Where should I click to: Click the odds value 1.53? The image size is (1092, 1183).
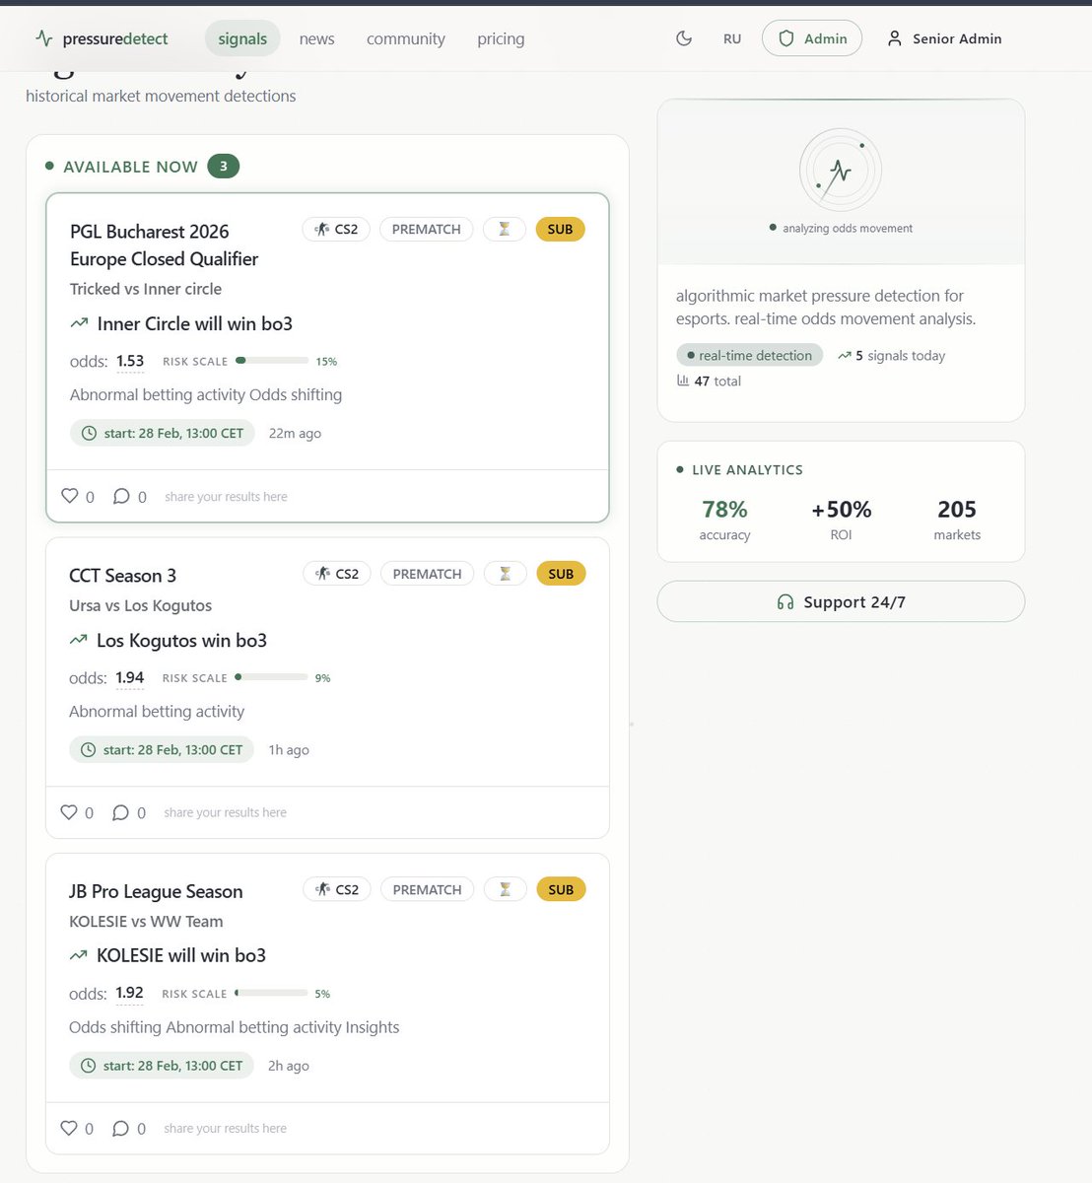pos(130,361)
